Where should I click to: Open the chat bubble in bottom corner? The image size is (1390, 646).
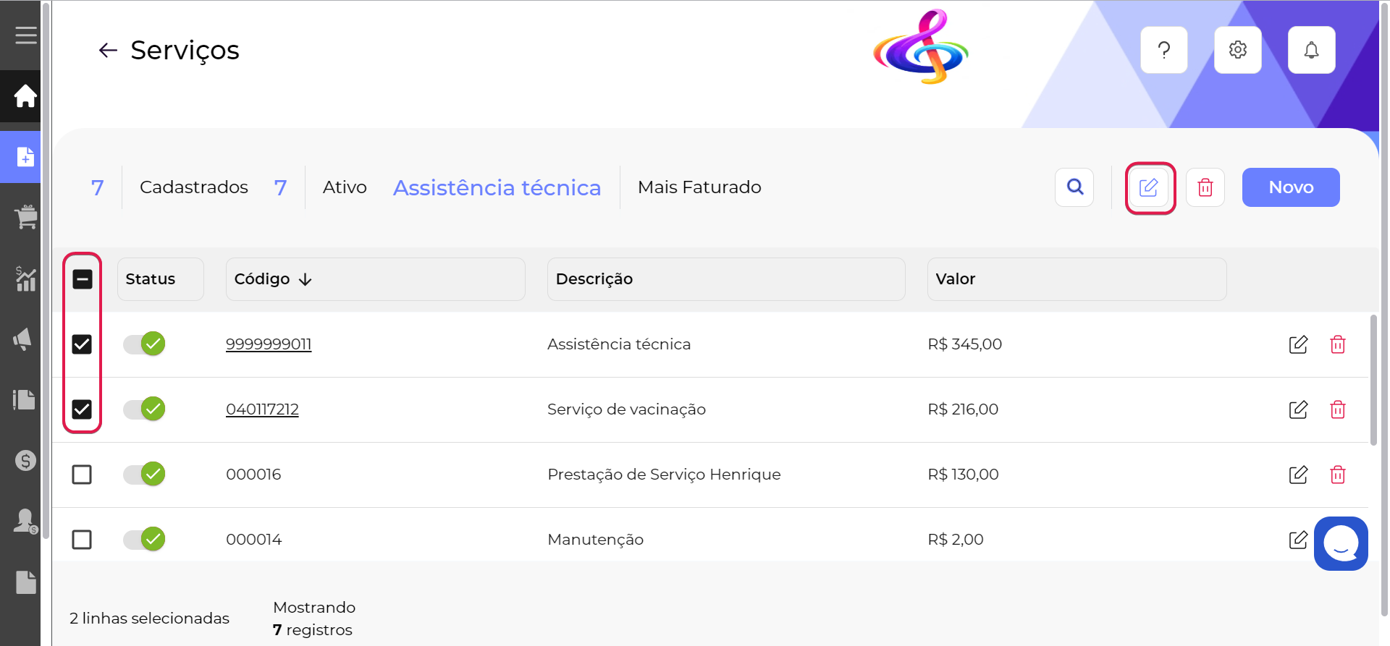pos(1341,543)
